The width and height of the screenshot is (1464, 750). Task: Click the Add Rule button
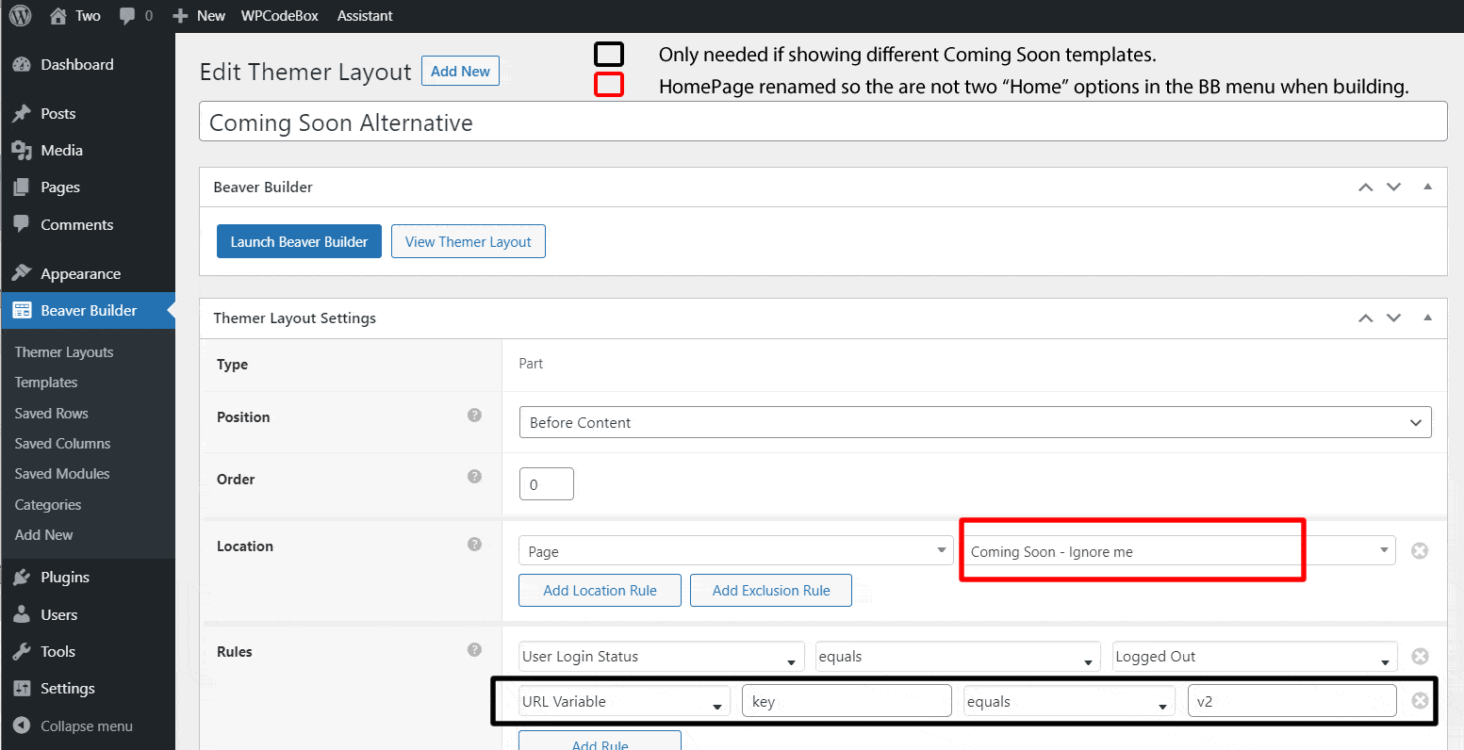600,742
